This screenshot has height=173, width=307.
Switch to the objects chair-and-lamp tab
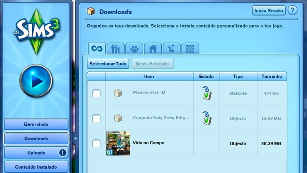[x=172, y=49]
